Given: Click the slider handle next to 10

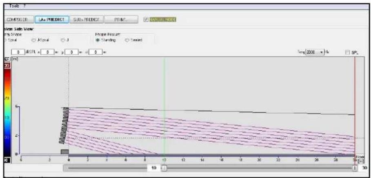Looking at the screenshot, I should 163,167.
